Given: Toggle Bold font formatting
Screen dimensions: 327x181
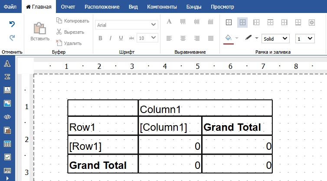Looking at the screenshot, I should point(100,39).
